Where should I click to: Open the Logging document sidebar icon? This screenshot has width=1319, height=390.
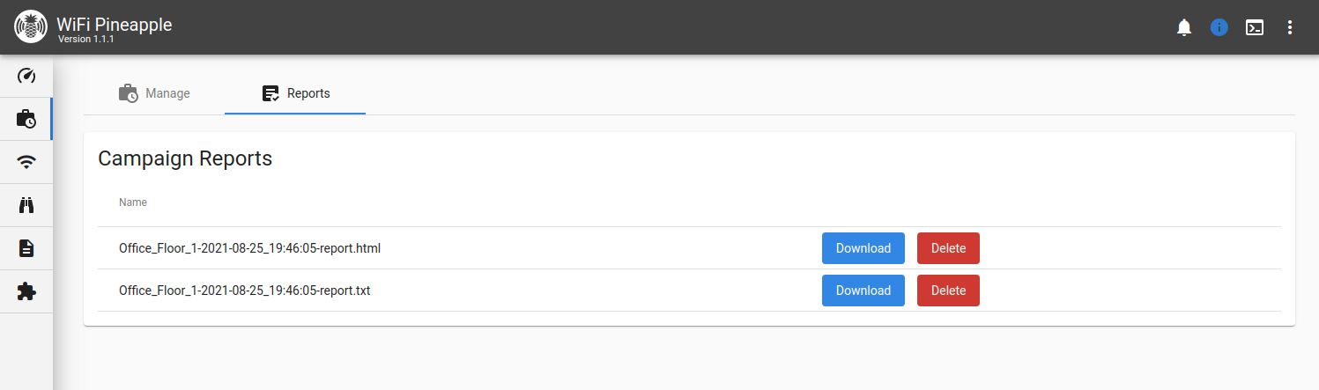(x=26, y=248)
